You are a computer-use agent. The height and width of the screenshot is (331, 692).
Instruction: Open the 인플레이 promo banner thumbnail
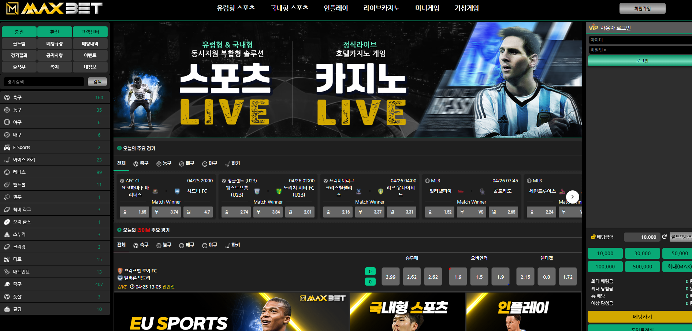coord(524,312)
